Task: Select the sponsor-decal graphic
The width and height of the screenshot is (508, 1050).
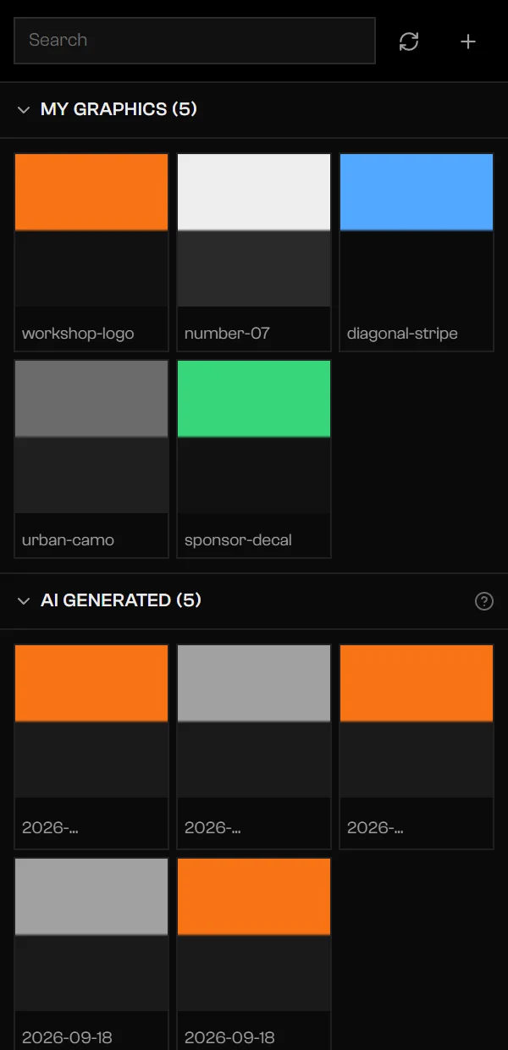Action: (254, 458)
